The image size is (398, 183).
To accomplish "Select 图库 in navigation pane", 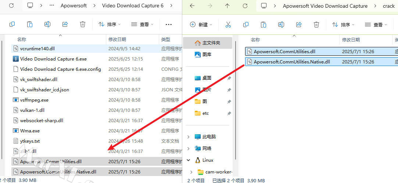I will pos(208,54).
